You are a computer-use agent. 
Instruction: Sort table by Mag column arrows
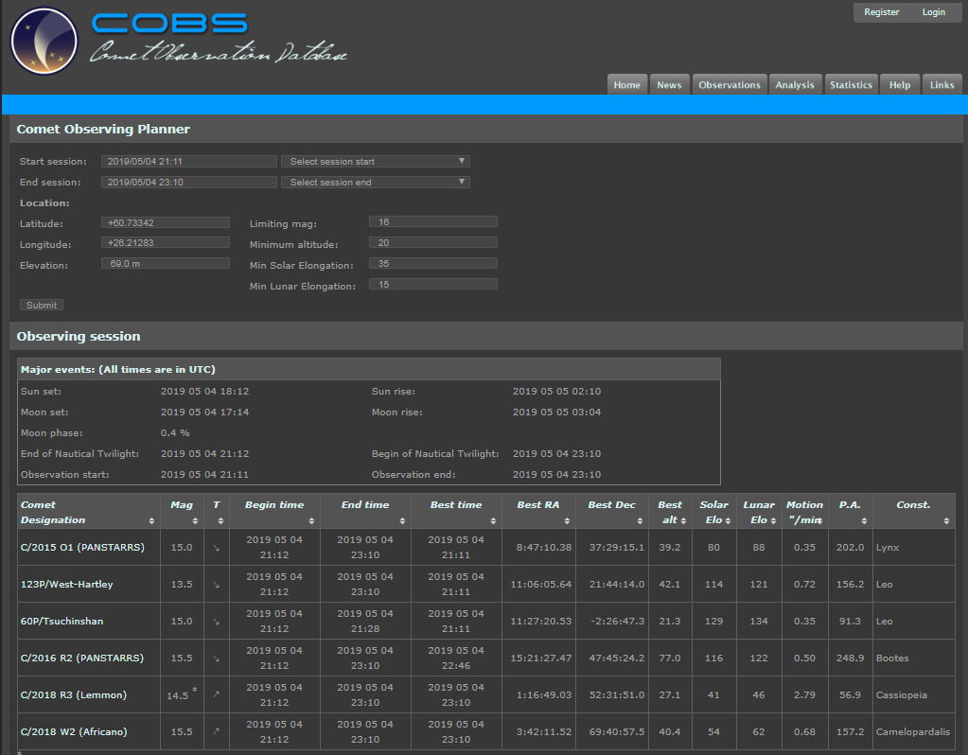tap(197, 521)
